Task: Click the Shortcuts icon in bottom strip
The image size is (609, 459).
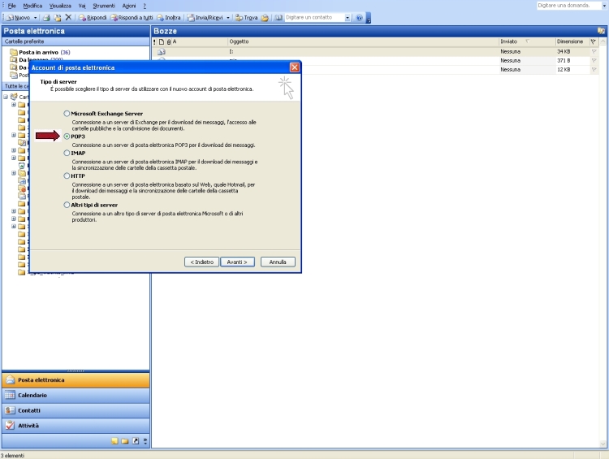Action: pos(136,441)
